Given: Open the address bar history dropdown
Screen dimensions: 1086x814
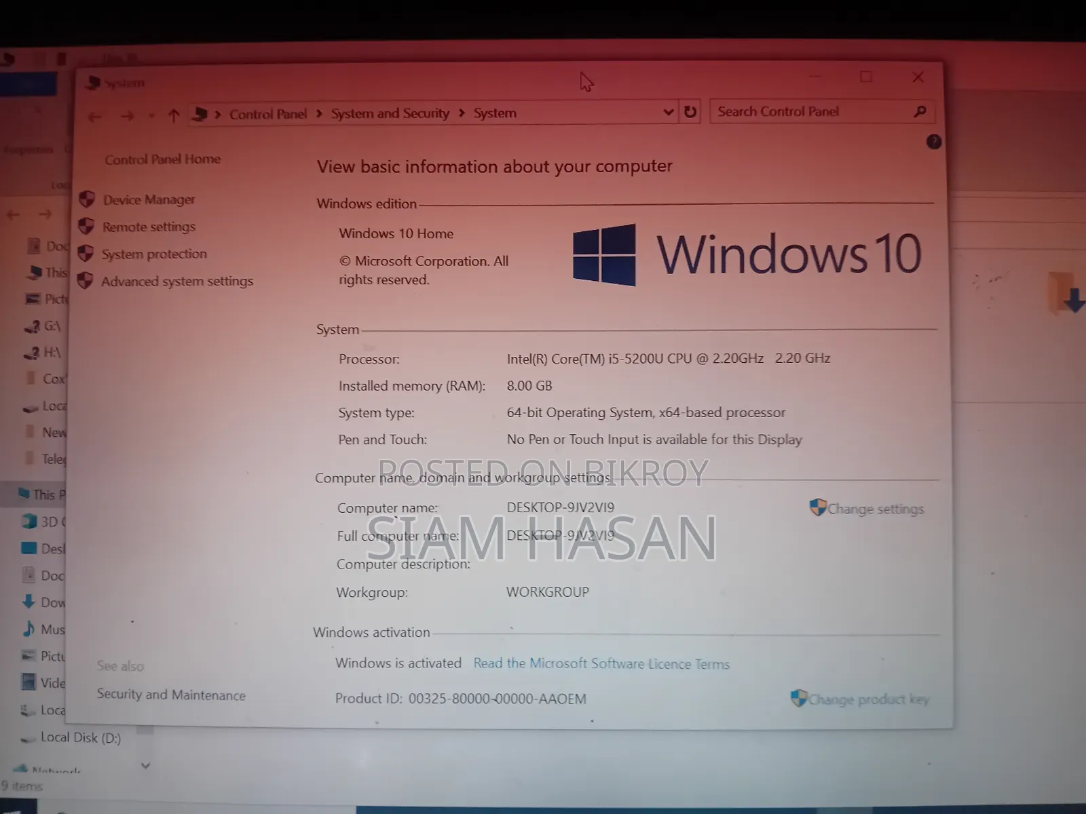Looking at the screenshot, I should point(669,112).
